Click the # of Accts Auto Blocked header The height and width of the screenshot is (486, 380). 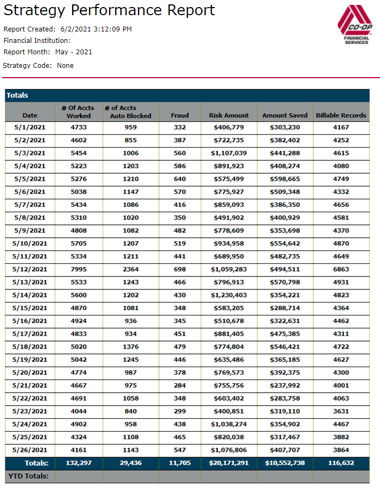(128, 112)
